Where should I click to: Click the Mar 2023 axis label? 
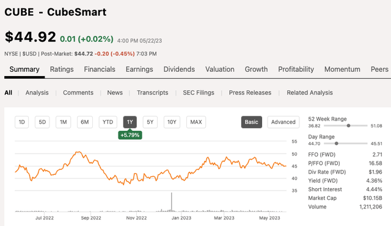click(224, 218)
